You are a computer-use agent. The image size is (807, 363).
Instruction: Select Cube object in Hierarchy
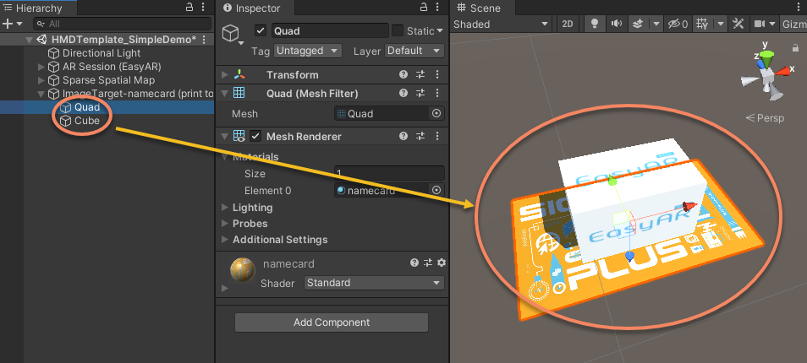(x=87, y=121)
